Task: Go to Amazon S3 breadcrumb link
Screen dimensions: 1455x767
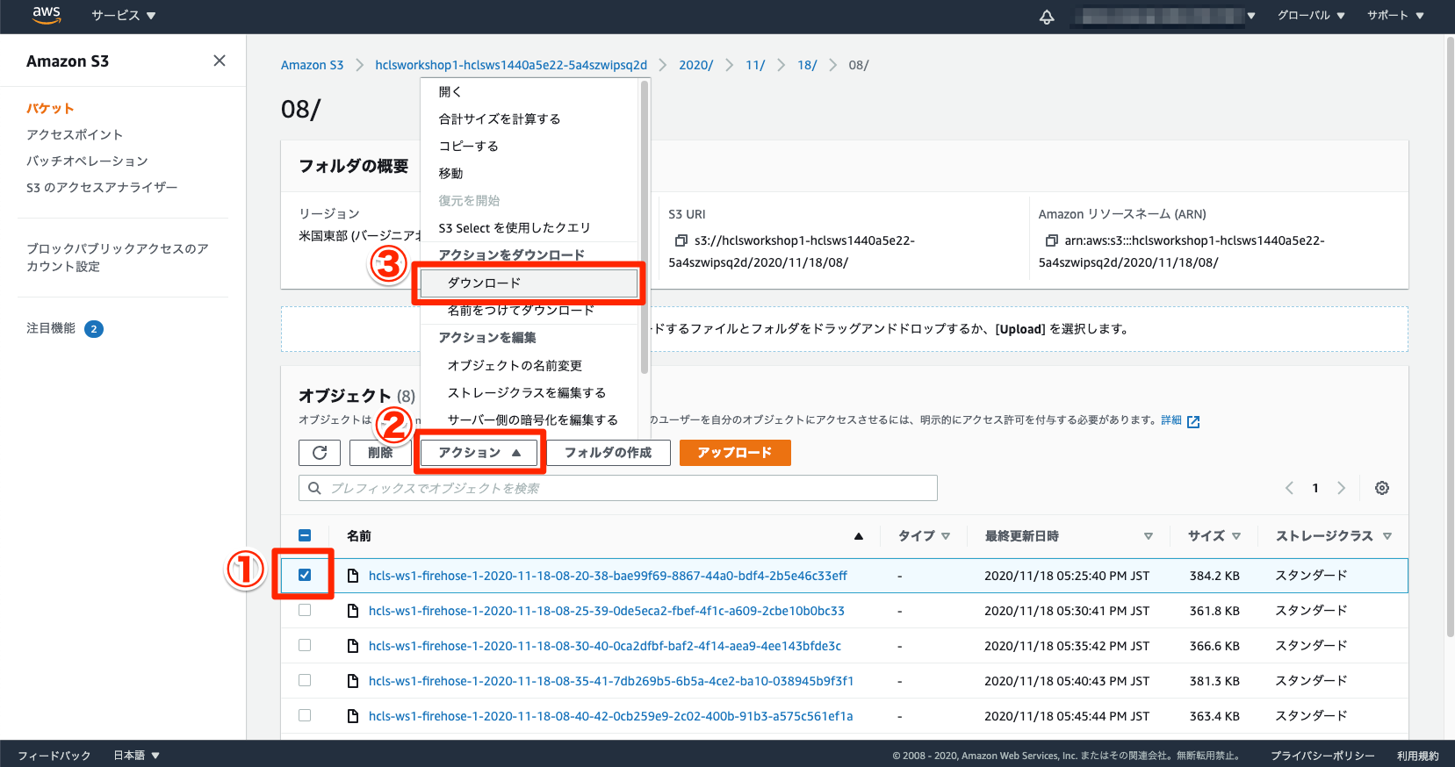Action: pos(312,65)
